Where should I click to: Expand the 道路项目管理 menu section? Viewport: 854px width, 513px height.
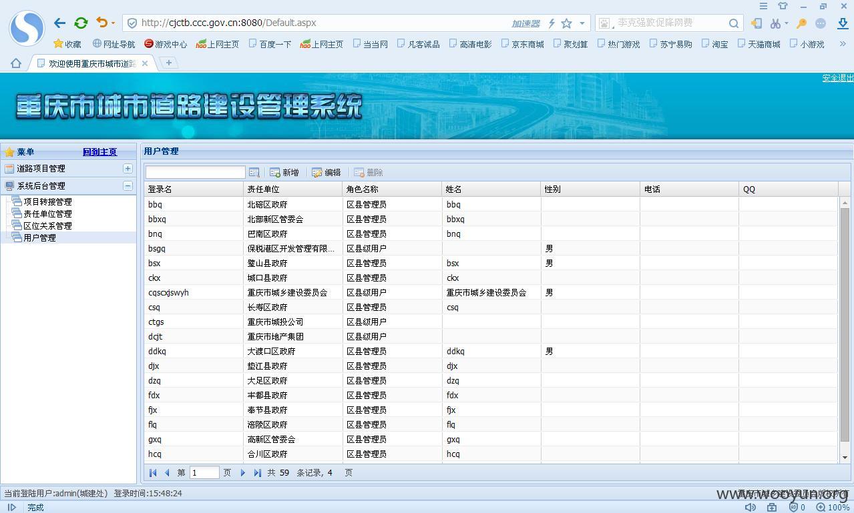coord(128,169)
